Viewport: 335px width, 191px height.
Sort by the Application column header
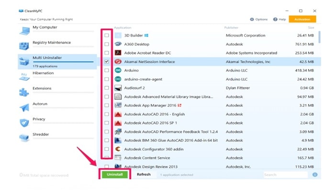123,28
